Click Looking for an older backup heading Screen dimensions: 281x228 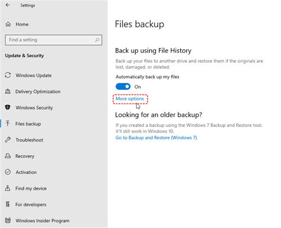(158, 115)
